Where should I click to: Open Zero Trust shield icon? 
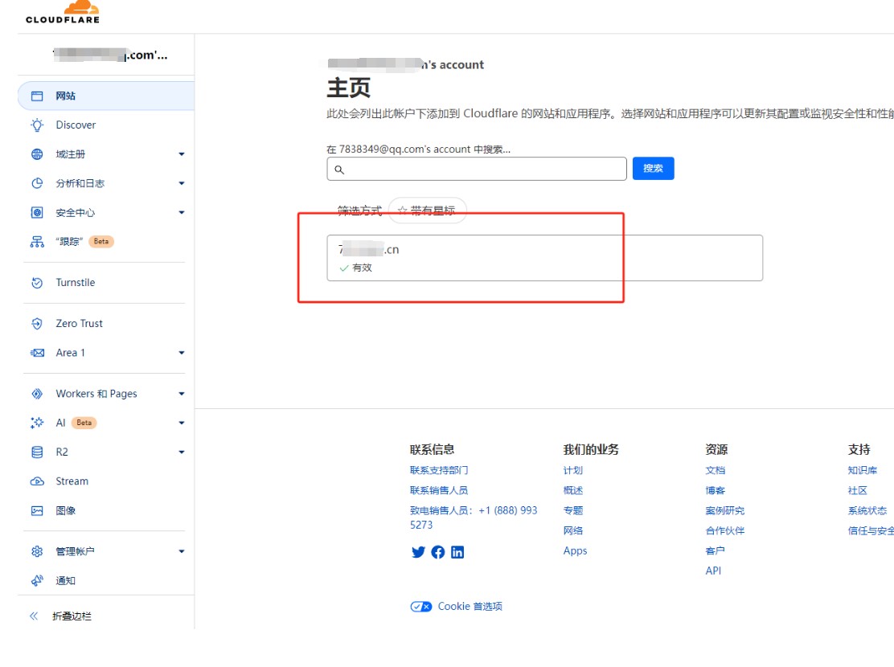37,324
